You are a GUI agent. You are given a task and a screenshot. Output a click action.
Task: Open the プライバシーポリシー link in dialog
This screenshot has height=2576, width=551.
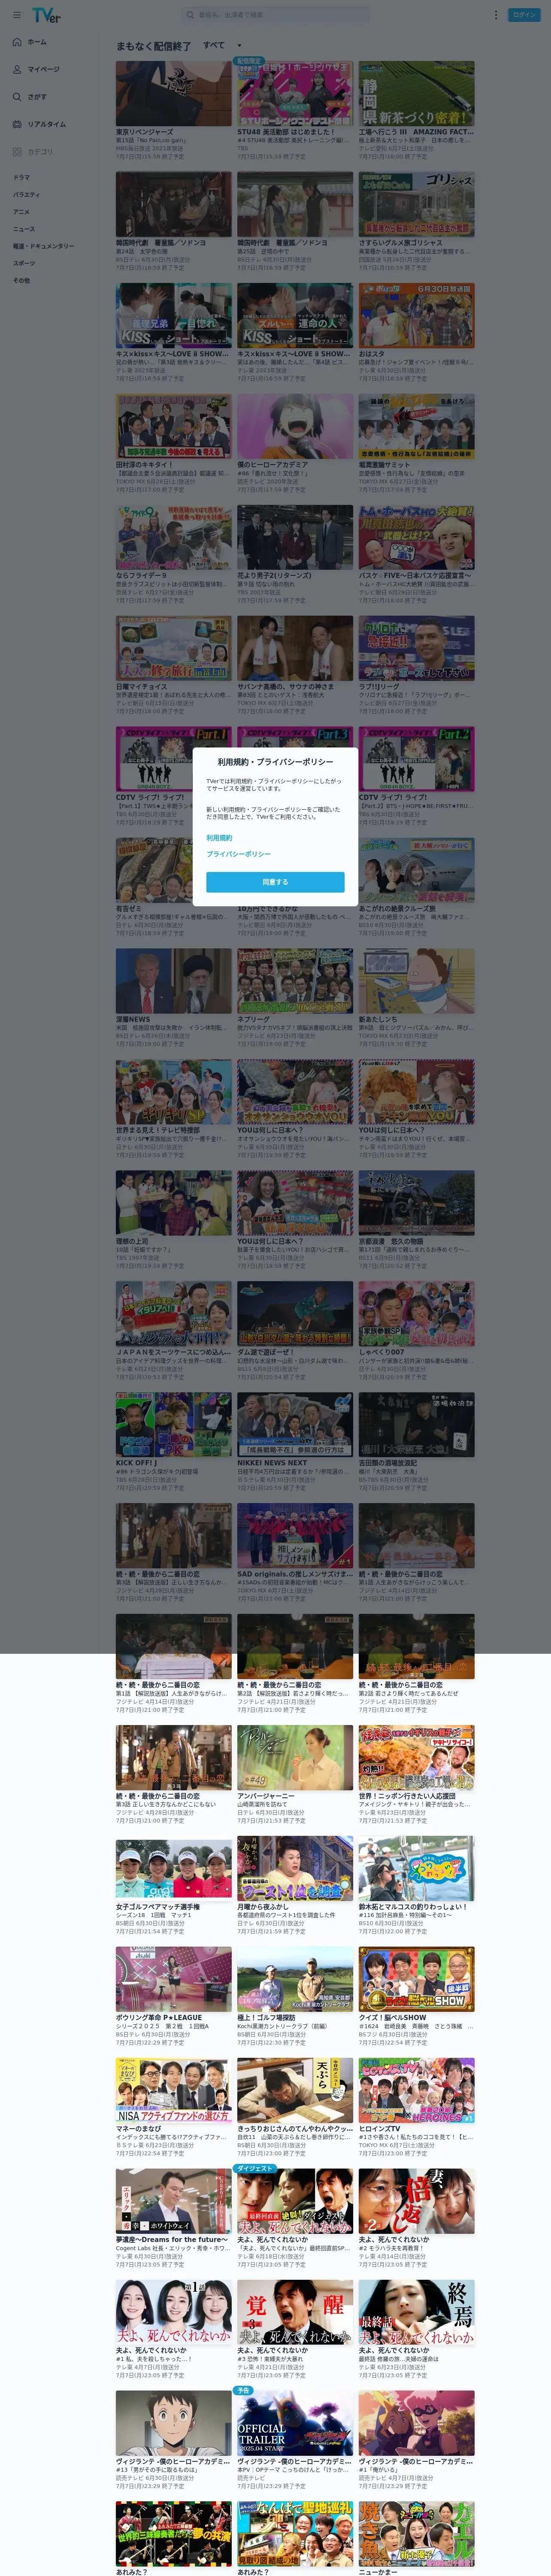[x=238, y=854]
